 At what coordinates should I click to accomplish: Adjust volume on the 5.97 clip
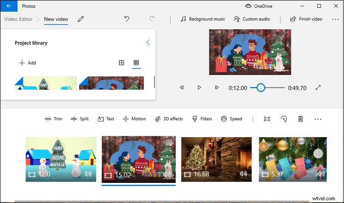tap(321, 174)
